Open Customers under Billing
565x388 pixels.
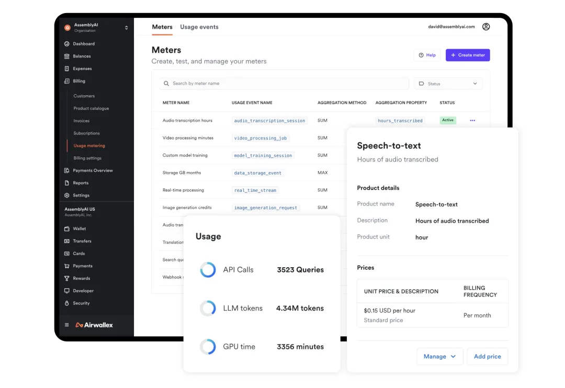(84, 96)
